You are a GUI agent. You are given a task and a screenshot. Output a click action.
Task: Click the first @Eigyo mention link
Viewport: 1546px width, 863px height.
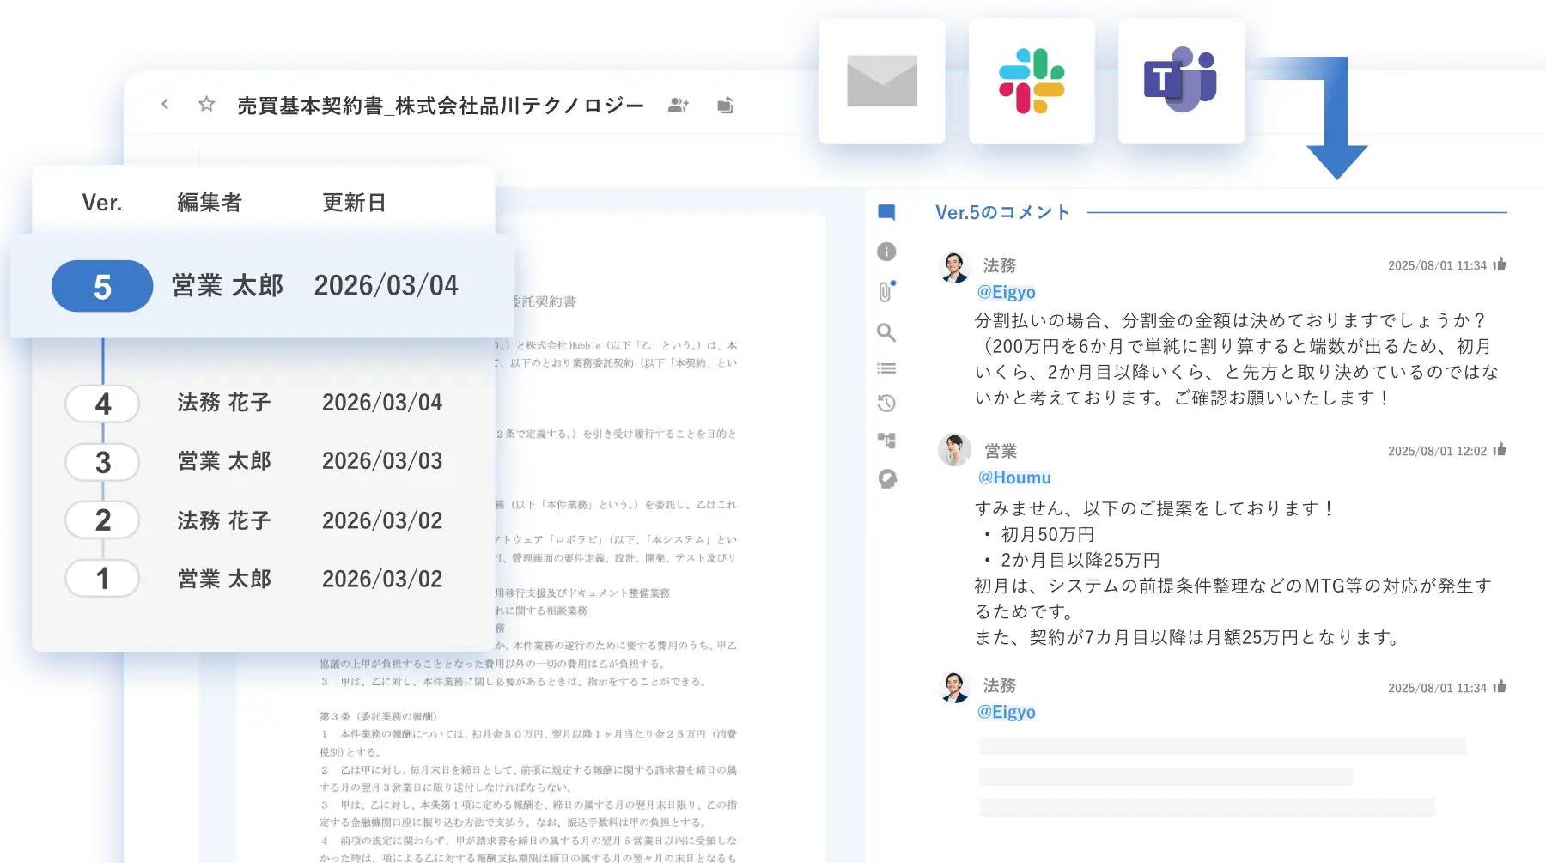click(x=1006, y=292)
